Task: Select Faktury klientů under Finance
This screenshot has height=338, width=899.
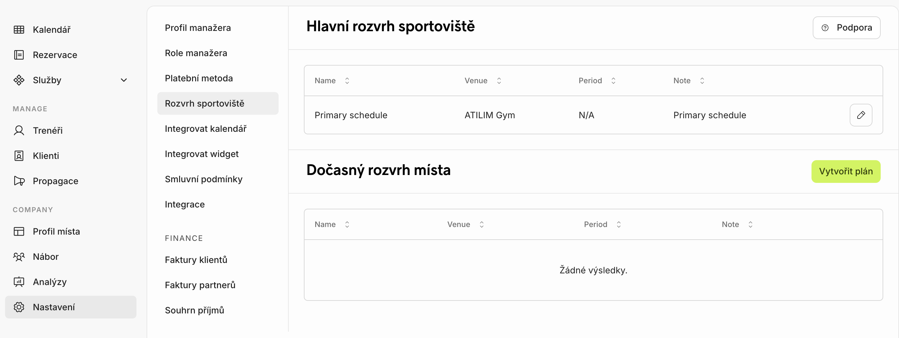Action: coord(196,259)
